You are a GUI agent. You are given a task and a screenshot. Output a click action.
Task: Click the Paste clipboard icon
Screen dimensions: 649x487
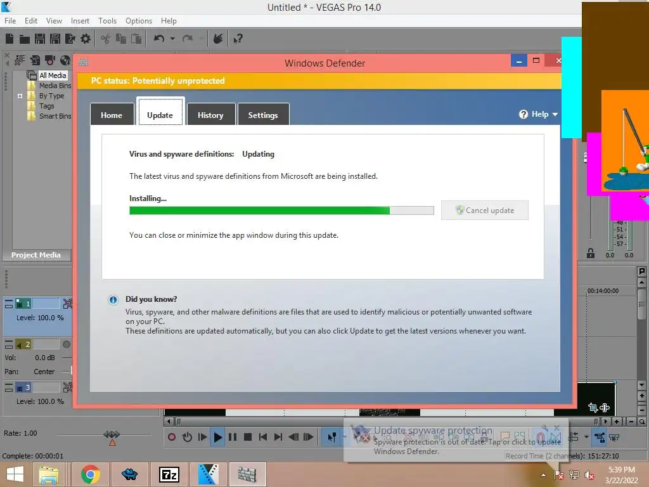click(136, 39)
